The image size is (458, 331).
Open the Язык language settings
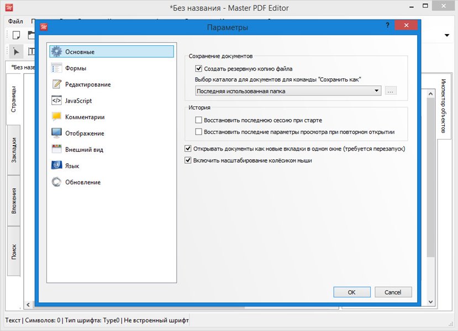click(72, 166)
